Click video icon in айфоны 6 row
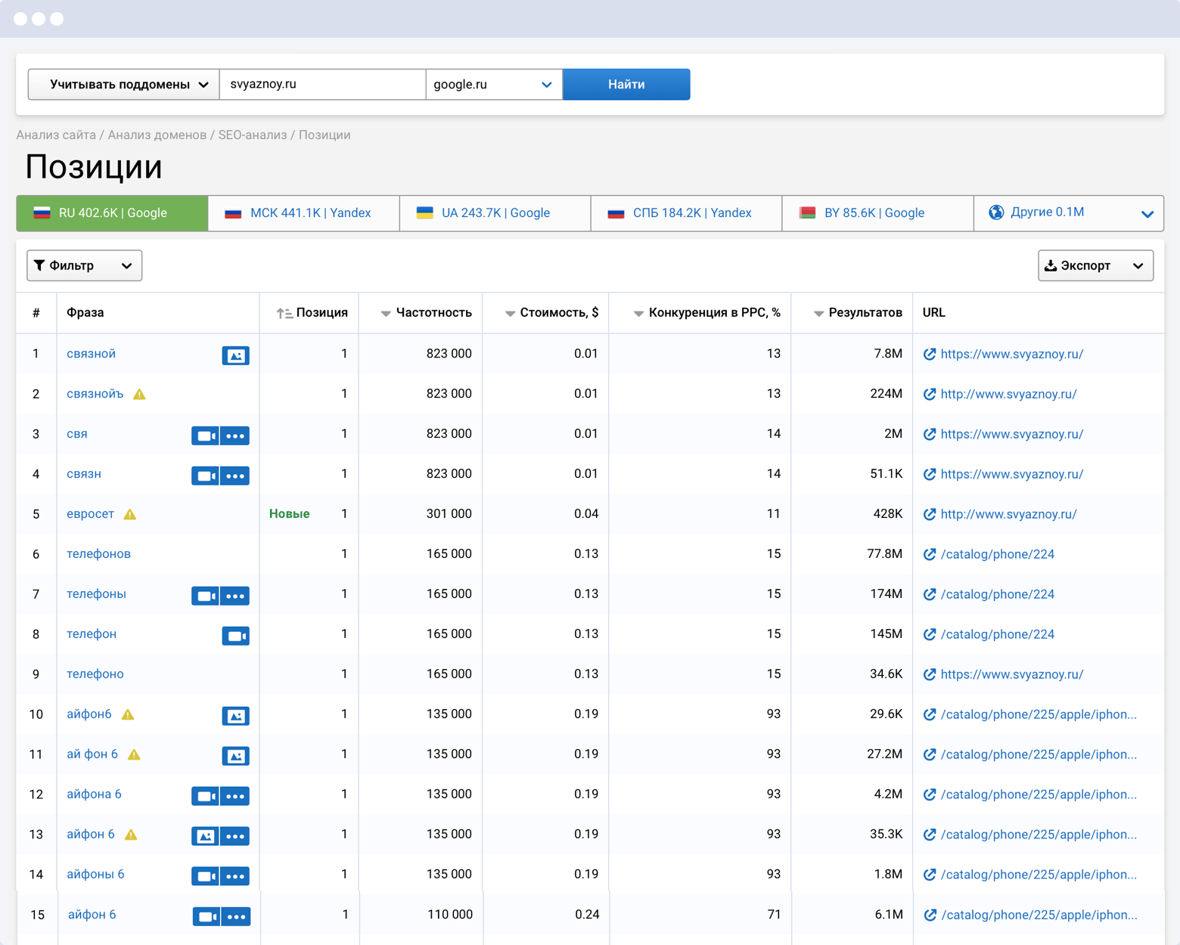Image resolution: width=1180 pixels, height=945 pixels. [205, 876]
